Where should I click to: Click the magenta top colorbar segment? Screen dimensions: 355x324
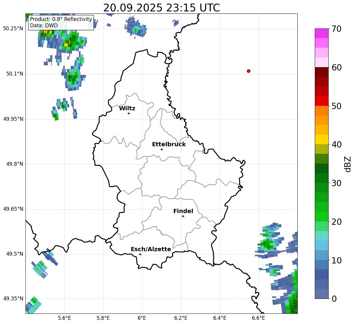coord(321,34)
